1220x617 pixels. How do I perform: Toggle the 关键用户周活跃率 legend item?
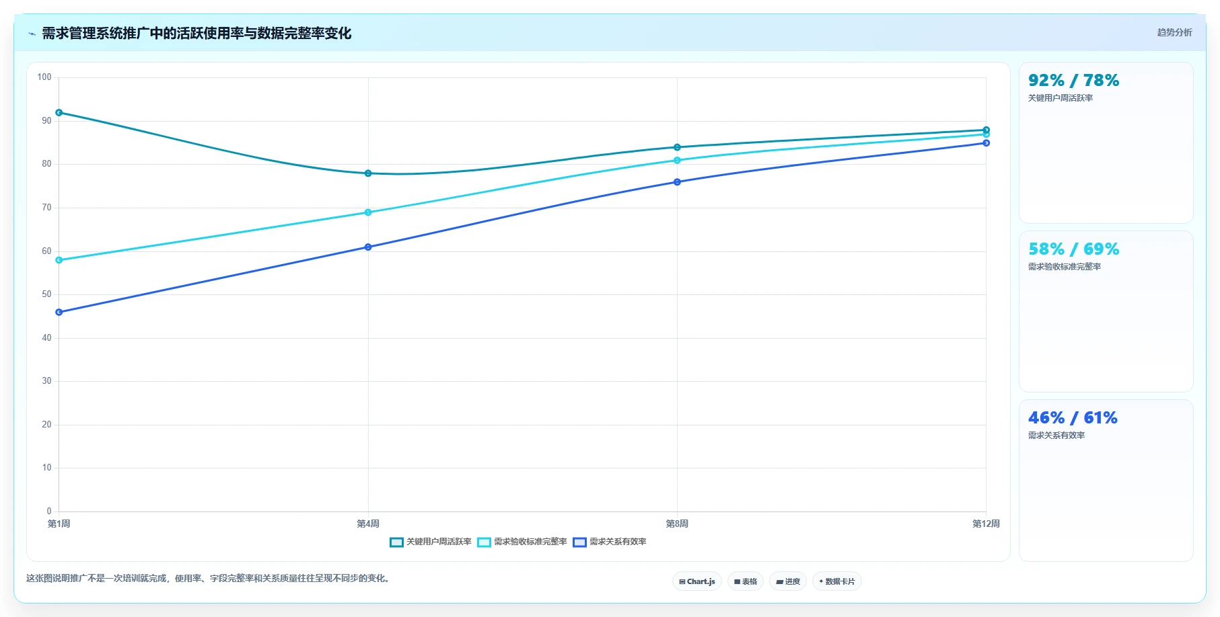point(431,542)
